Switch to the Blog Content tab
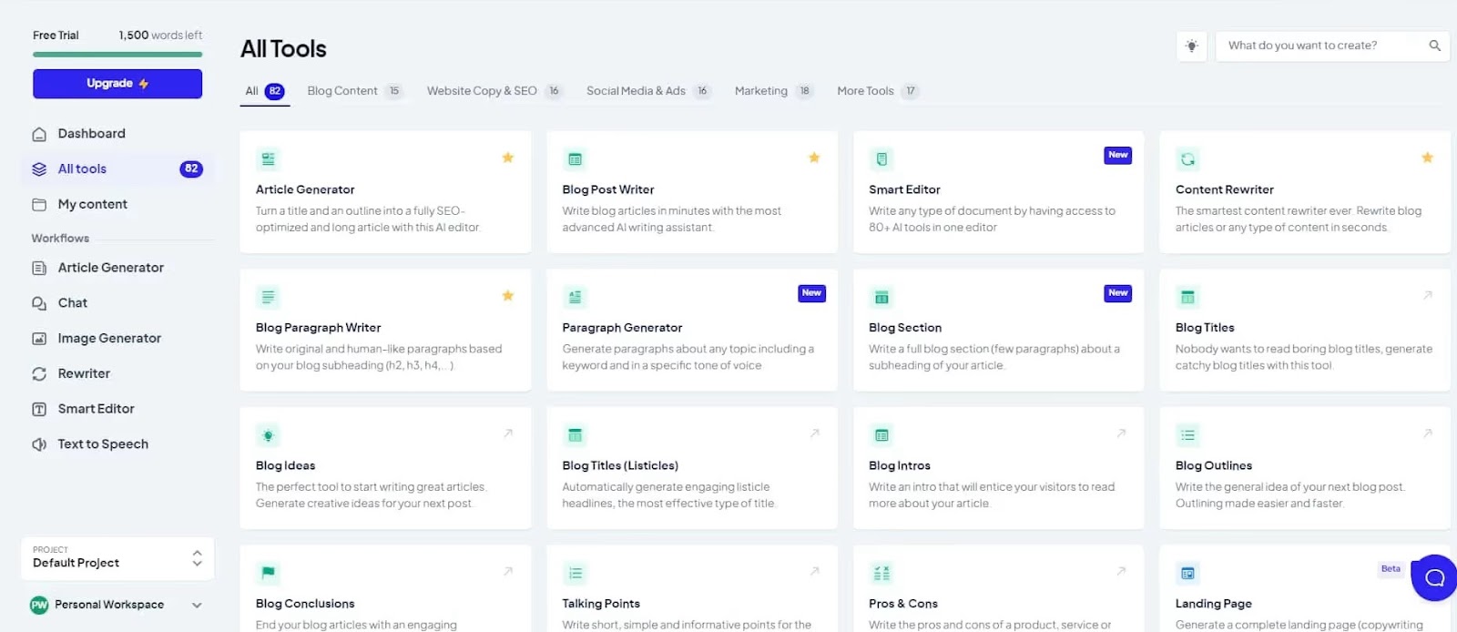This screenshot has width=1457, height=632. coord(354,91)
